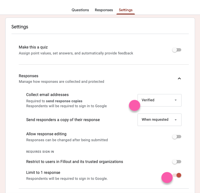
Task: Click the pink marker near Collect email addresses
Action: point(135,106)
